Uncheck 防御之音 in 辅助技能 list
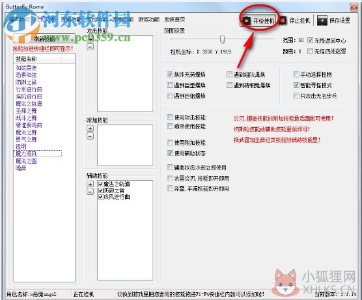 coord(100,190)
